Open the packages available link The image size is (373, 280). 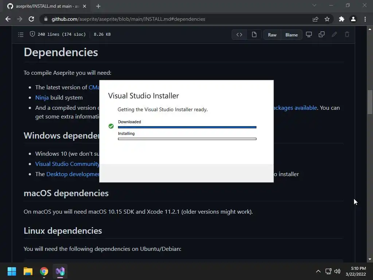point(295,108)
